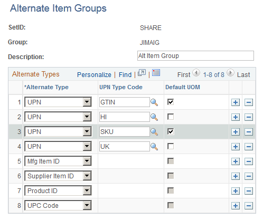This screenshot has width=263, height=220.
Task: Delete row 1 GTIN
Action: click(x=249, y=102)
